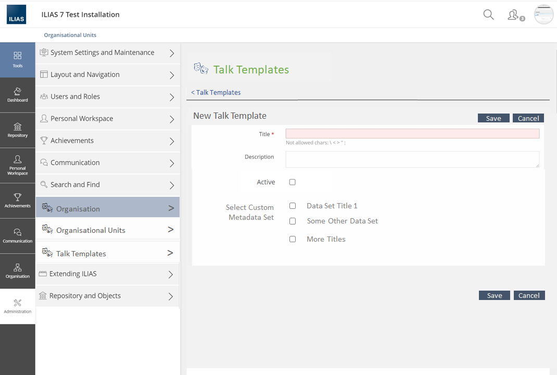Select Organisational Units menu entry
This screenshot has width=557, height=375.
point(107,230)
